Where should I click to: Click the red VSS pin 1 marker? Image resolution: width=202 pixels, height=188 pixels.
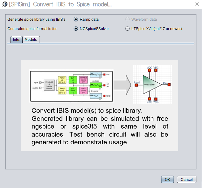pyautogui.click(x=149, y=99)
